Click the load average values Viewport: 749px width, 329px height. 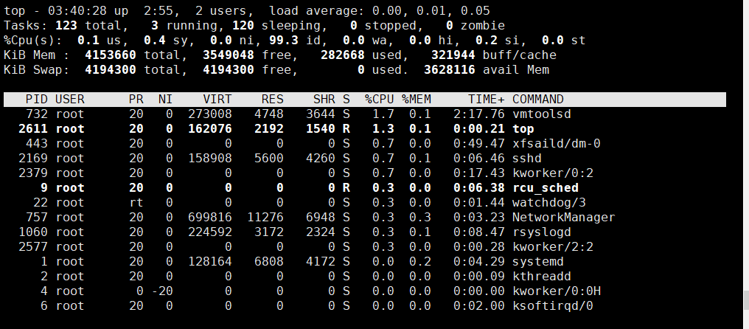[x=431, y=10]
